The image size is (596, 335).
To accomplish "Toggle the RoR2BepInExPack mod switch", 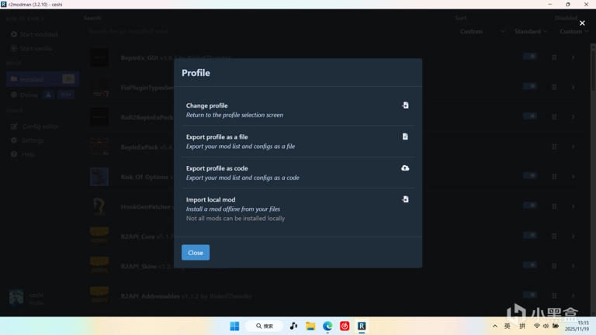I will pos(530,116).
